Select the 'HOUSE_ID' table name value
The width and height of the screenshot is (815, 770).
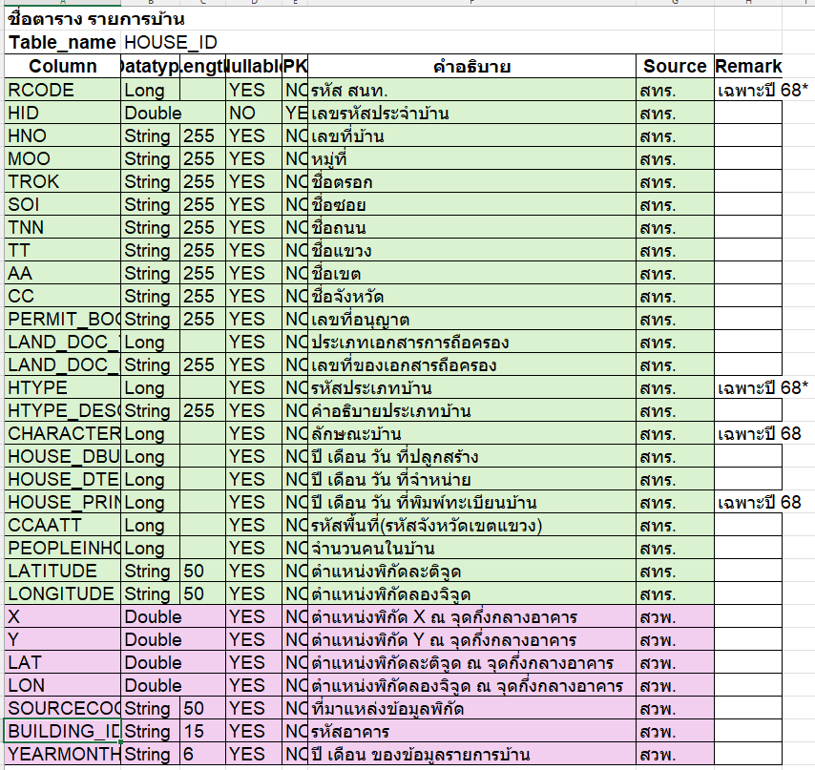coord(171,42)
